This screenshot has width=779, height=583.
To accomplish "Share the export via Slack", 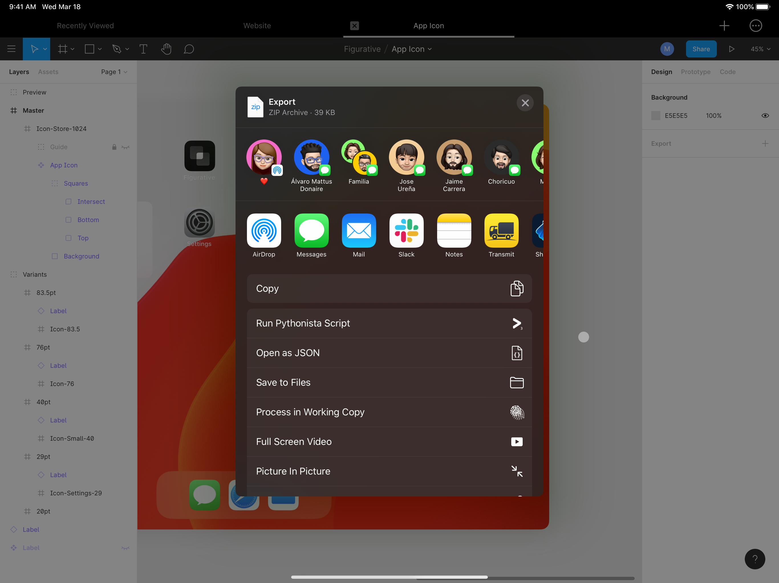I will coord(406,231).
